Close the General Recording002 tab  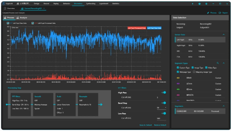(x=44, y=8)
